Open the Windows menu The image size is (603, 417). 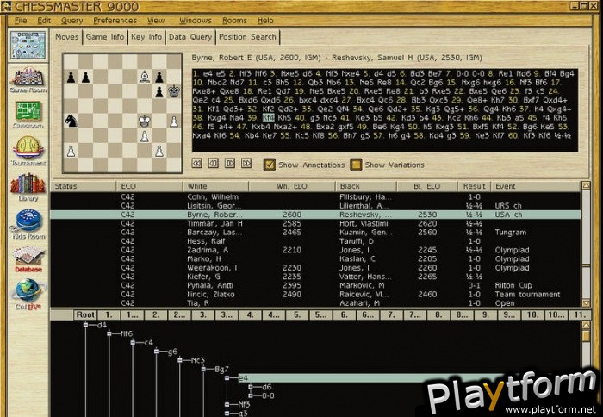tap(196, 21)
